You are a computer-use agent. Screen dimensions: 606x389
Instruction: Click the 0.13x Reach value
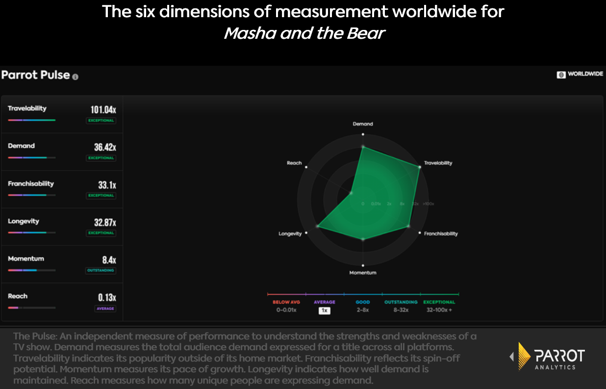click(x=107, y=297)
